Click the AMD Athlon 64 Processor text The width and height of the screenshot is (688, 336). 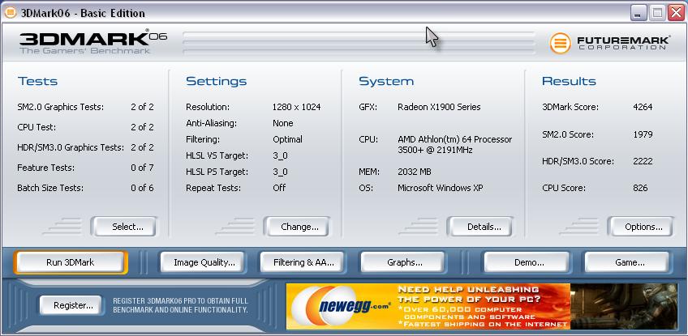[454, 145]
